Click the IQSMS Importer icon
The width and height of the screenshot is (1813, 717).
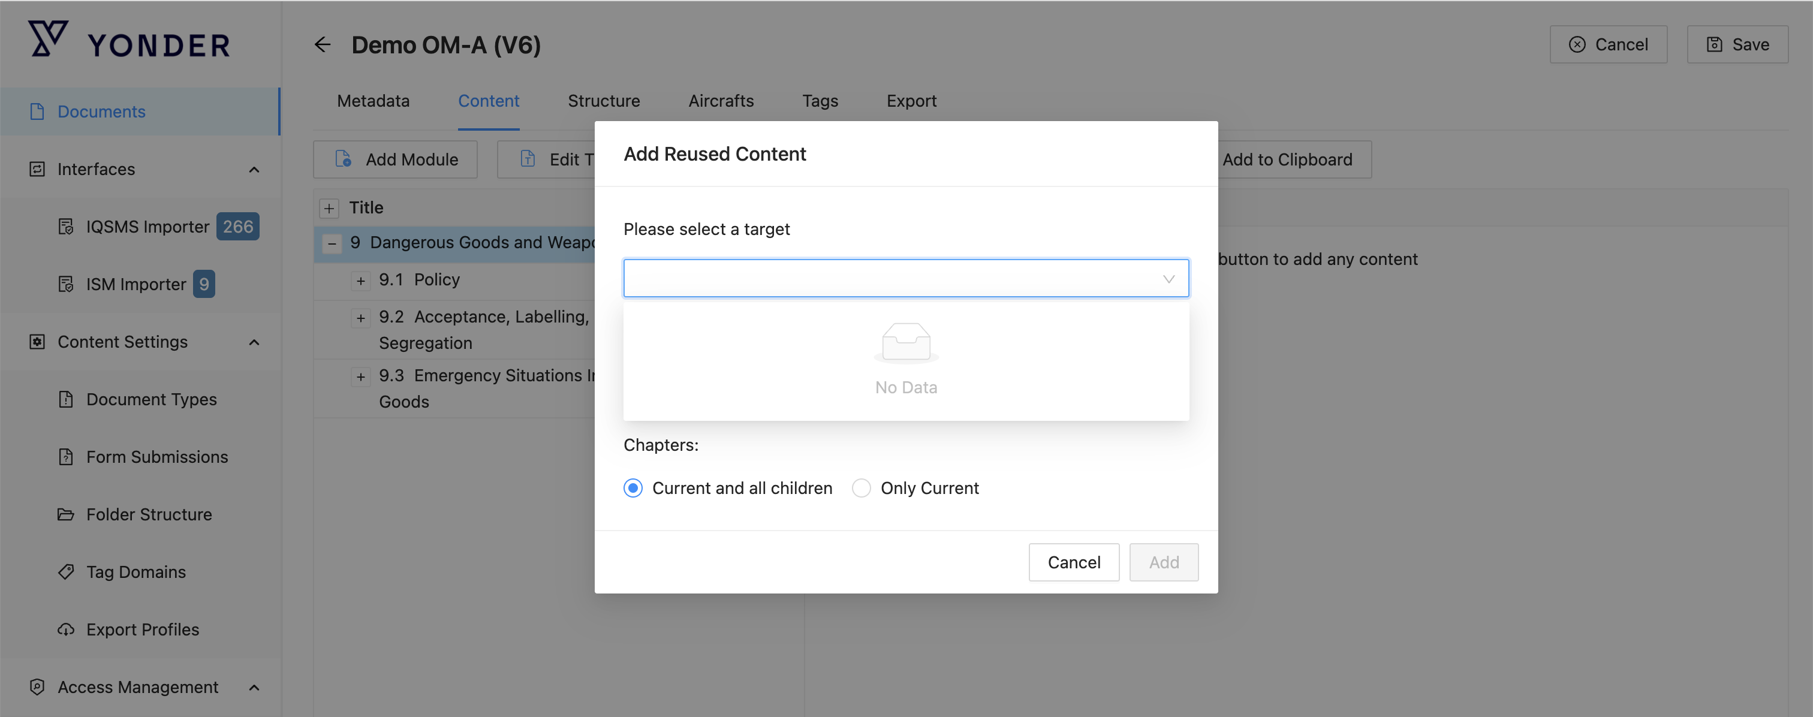(x=65, y=227)
